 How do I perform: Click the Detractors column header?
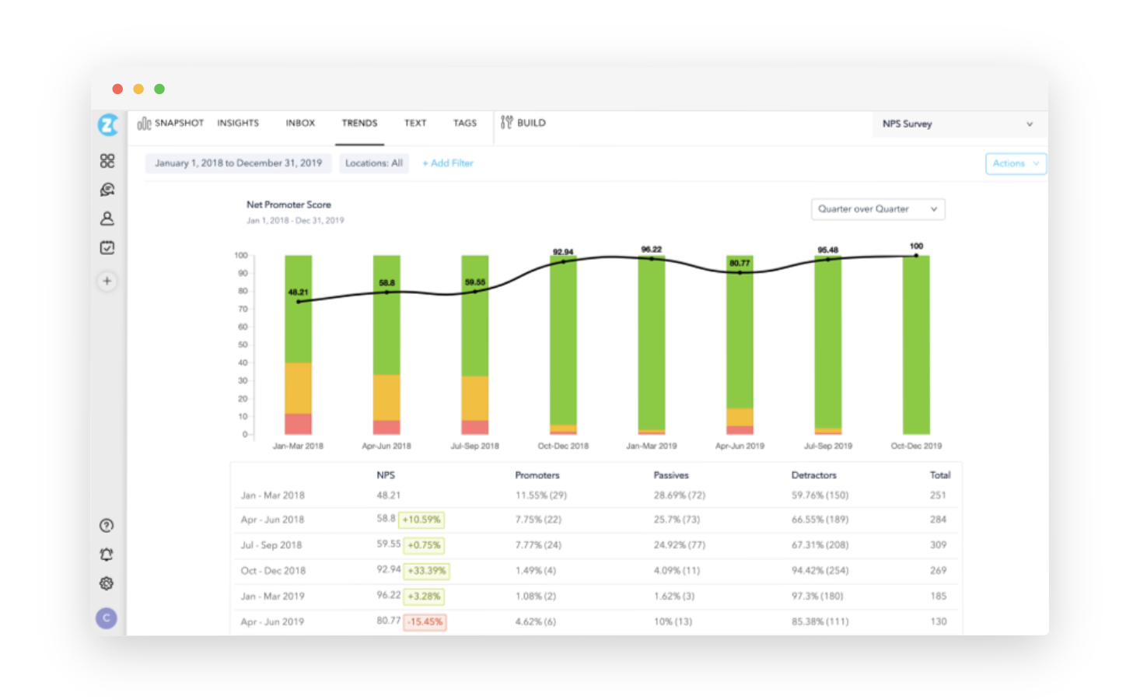click(814, 475)
